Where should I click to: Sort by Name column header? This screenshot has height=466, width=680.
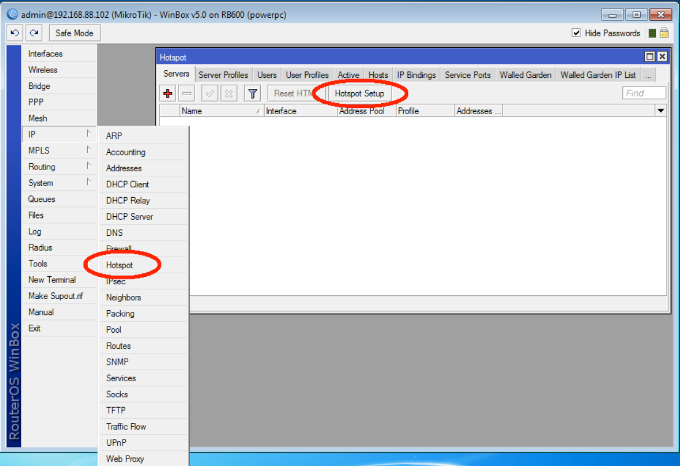pyautogui.click(x=221, y=111)
